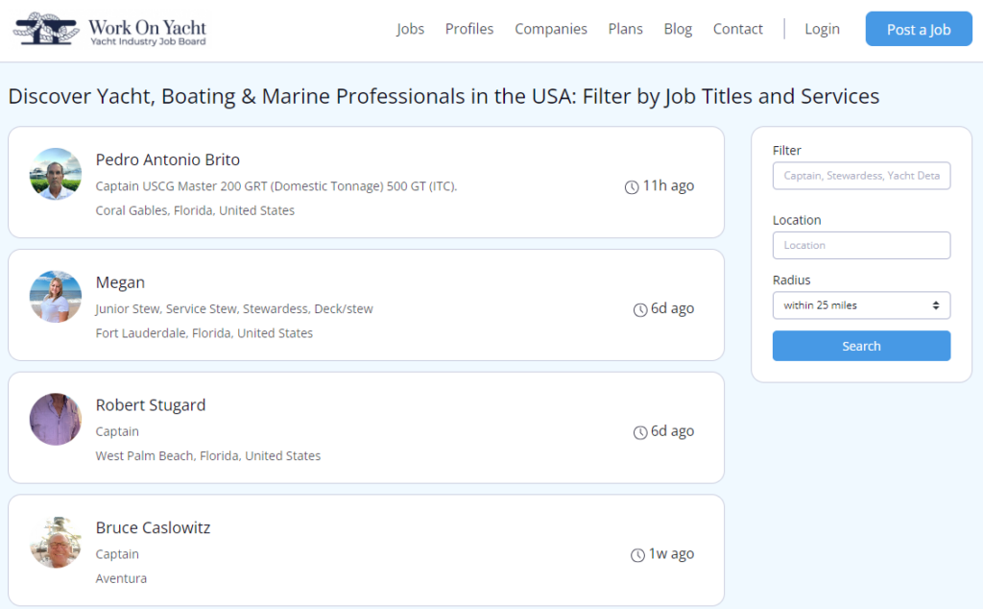Viewport: 983px width, 609px height.
Task: Click the '1w ago' timestamp
Action: 671,554
